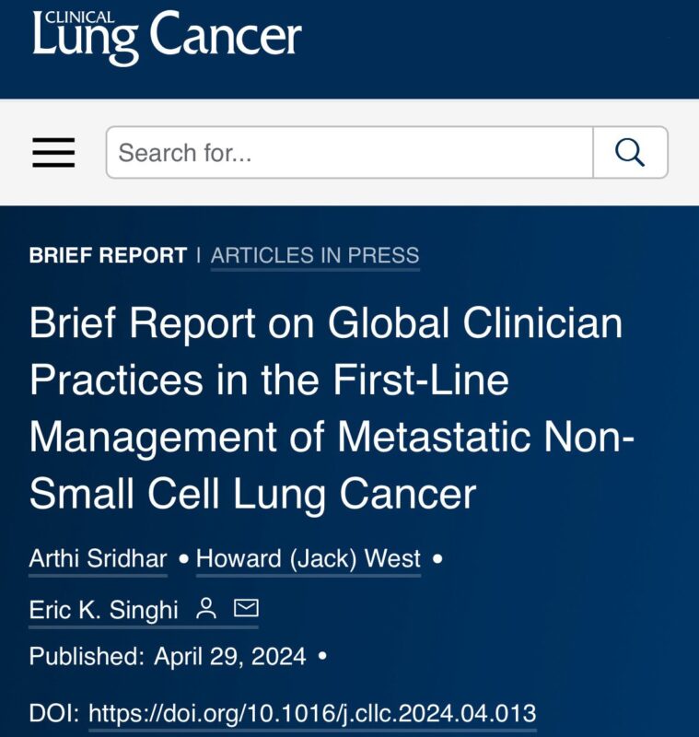
Task: Follow the DOI link 10.1016/j.cllc.2024.04.013
Action: point(312,713)
